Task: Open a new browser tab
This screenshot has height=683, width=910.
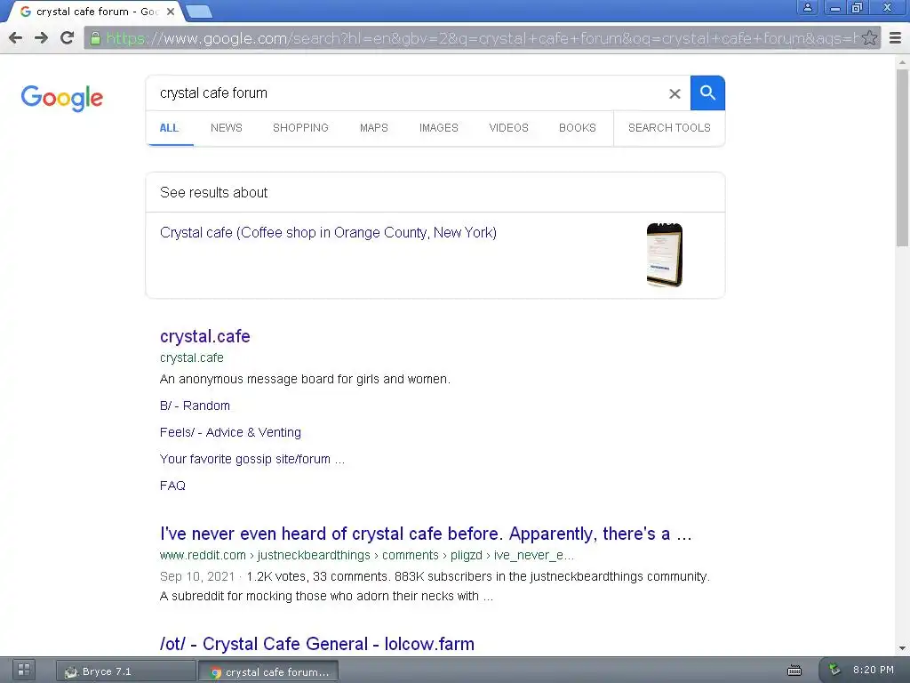Action: pos(199,12)
